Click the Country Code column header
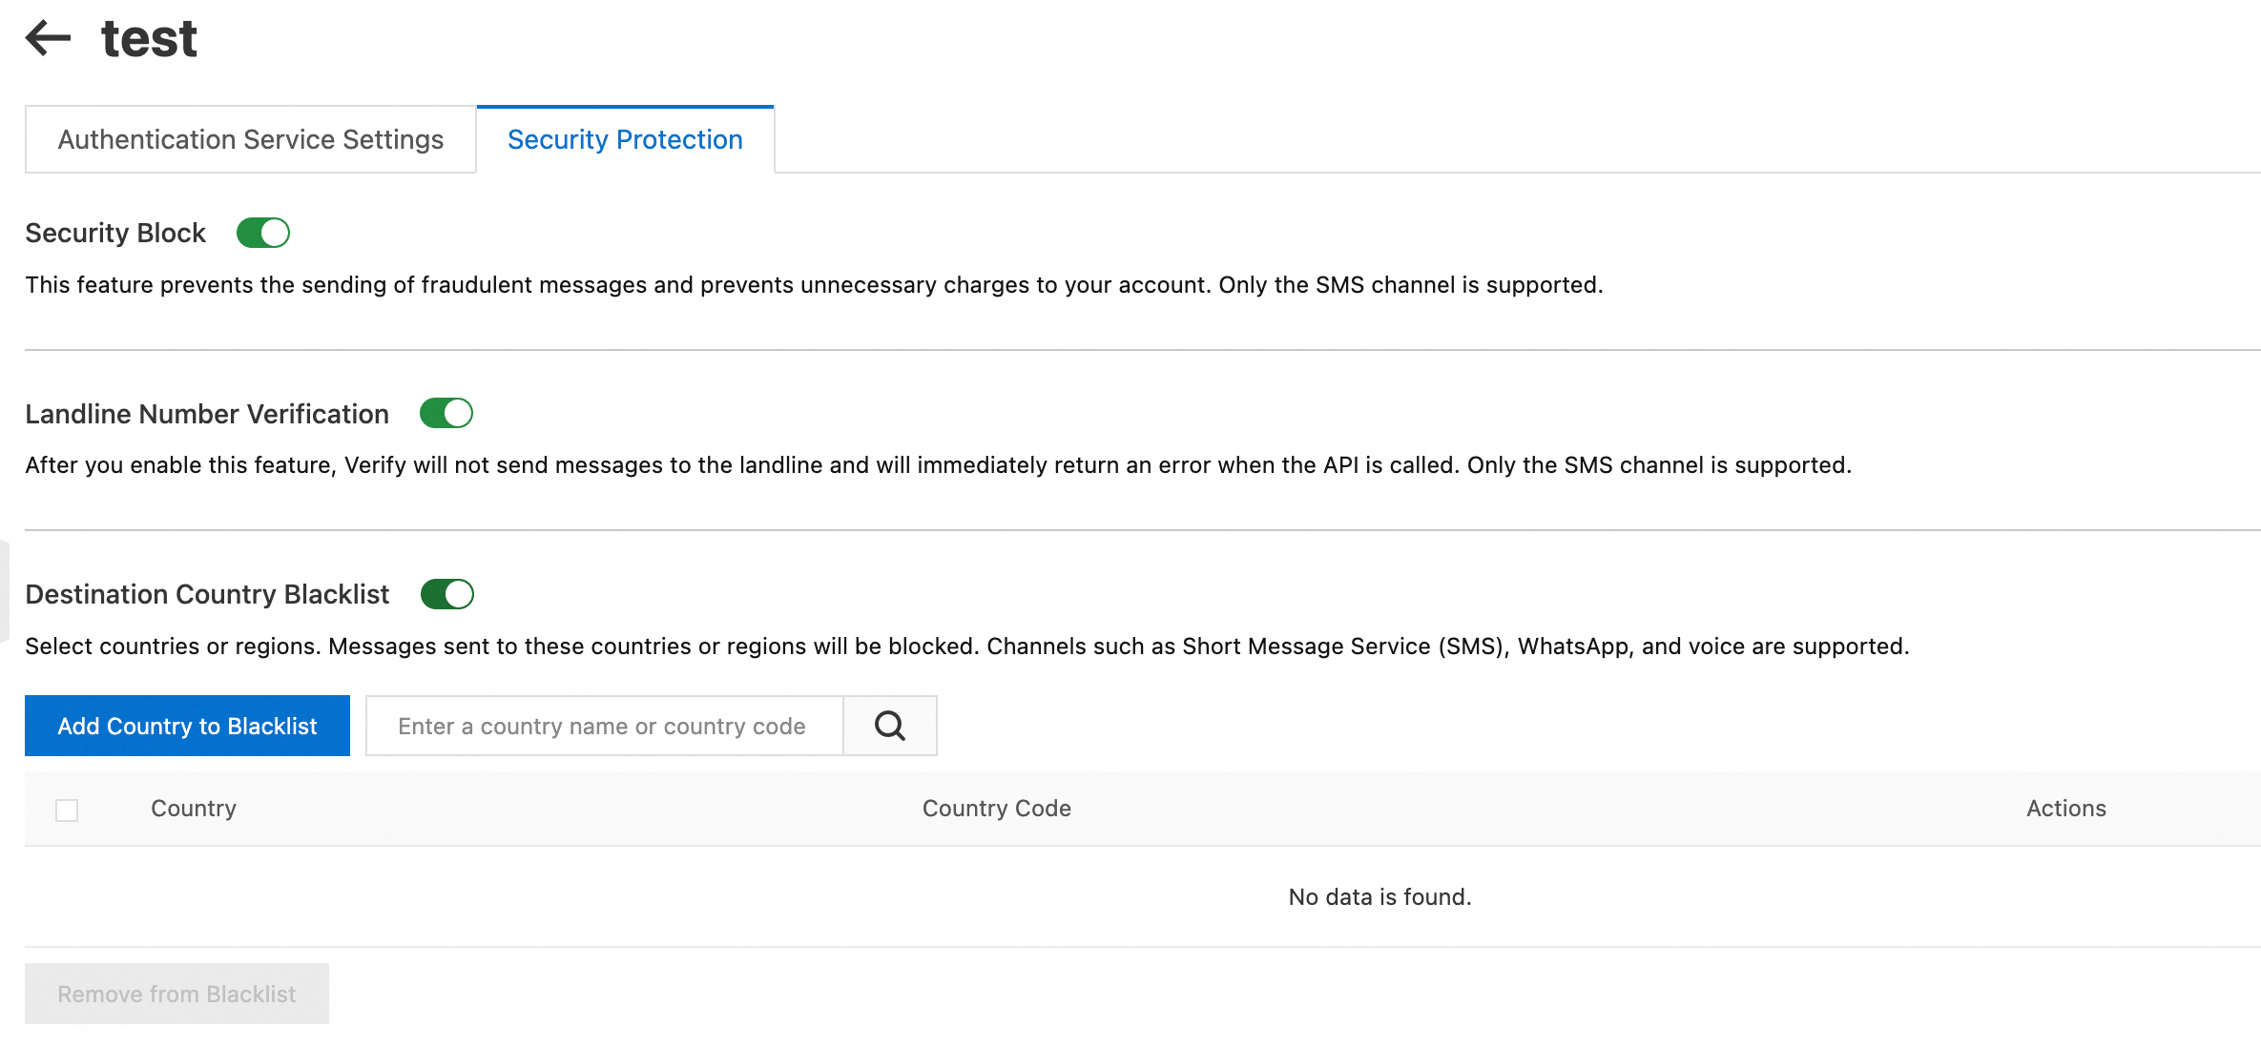Viewport: 2261px width, 1047px height. pos(996,809)
